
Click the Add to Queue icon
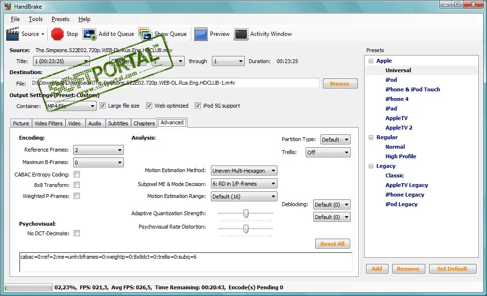[x=89, y=34]
